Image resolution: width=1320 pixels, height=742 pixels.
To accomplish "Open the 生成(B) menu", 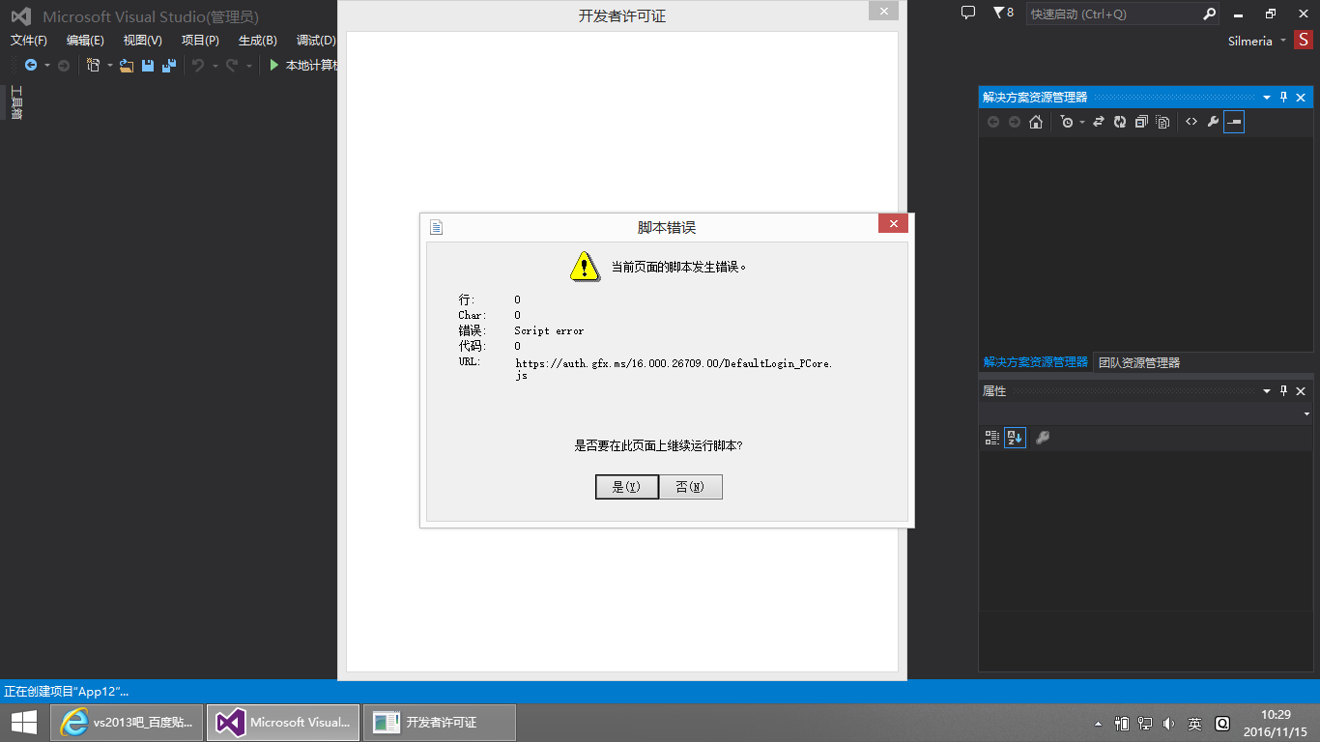I will point(258,40).
